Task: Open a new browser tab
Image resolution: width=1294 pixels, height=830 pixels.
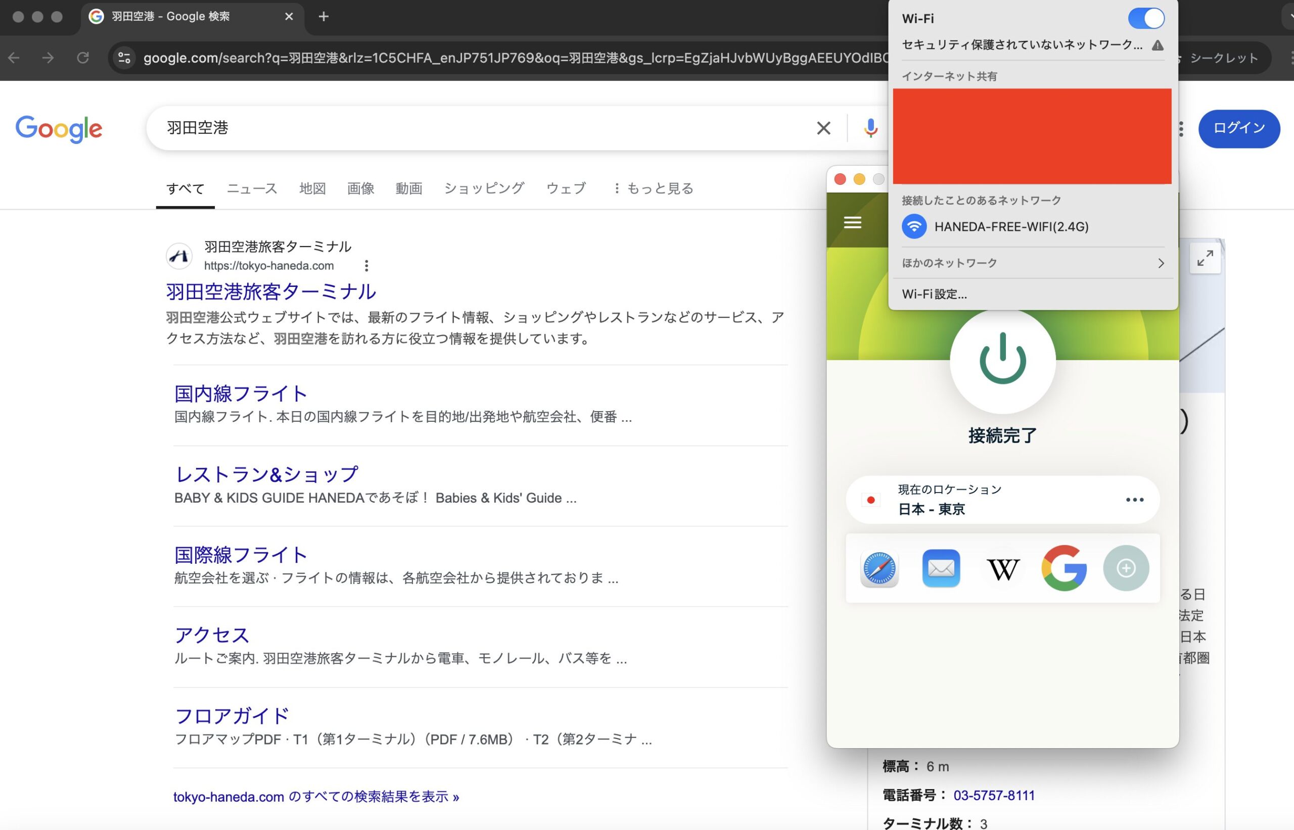Action: coord(323,17)
